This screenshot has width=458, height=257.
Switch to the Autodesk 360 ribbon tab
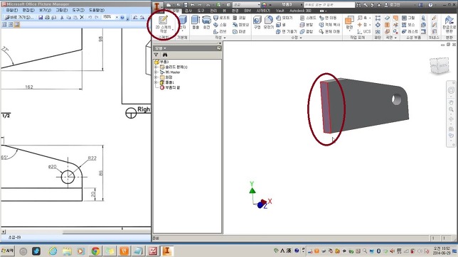pos(301,11)
